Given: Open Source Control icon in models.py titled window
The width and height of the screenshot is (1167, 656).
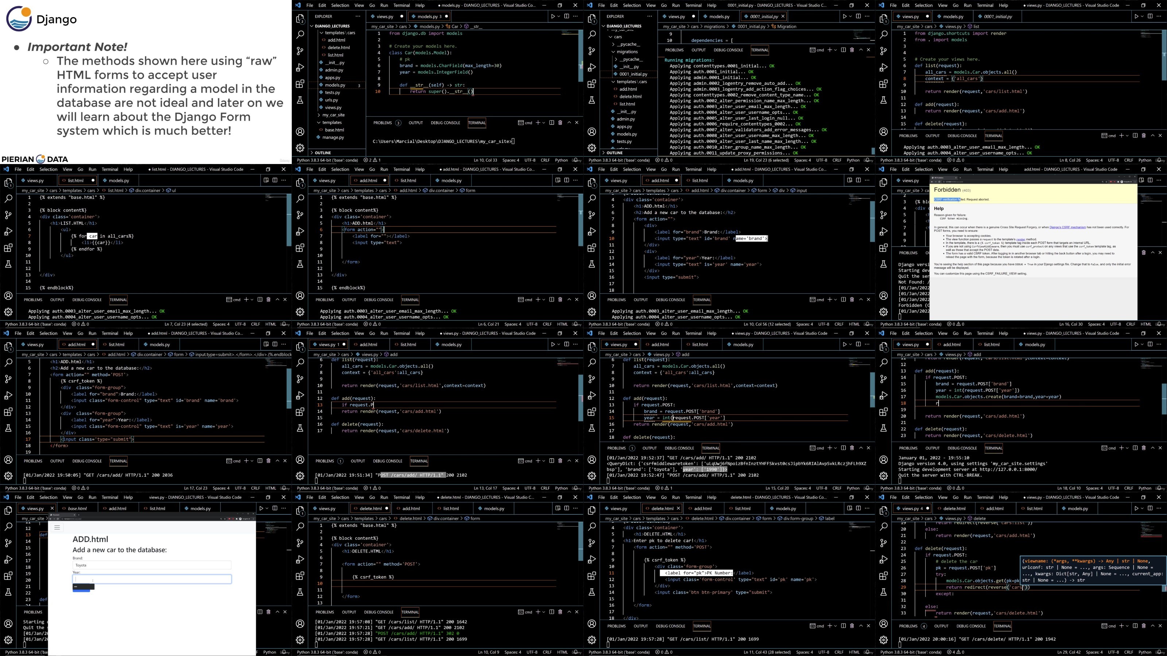Looking at the screenshot, I should point(300,51).
